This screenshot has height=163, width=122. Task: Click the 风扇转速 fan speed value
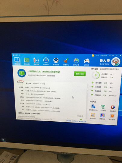[x=113, y=96]
